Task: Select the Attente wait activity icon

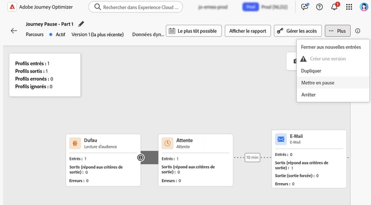Action: tap(168, 143)
